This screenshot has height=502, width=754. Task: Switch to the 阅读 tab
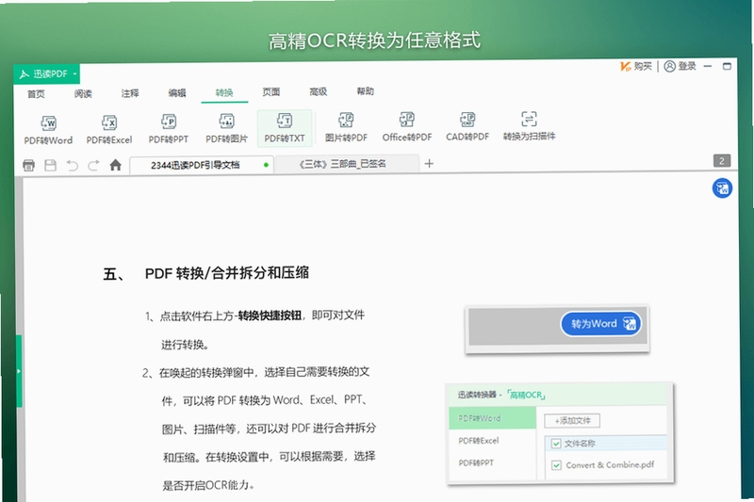coord(83,93)
